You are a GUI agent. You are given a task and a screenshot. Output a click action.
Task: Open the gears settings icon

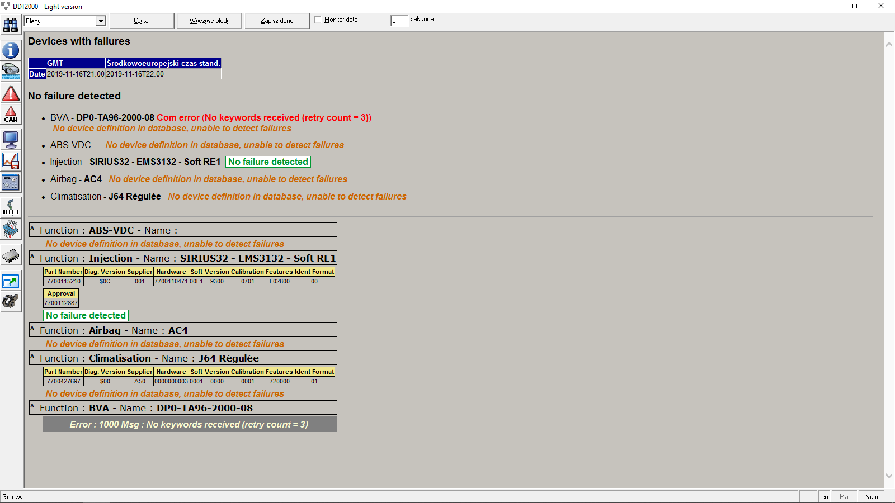(x=11, y=302)
